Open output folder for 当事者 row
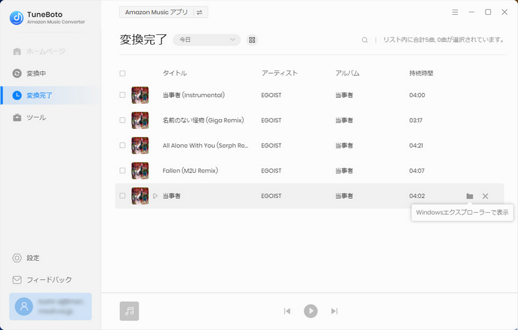The width and height of the screenshot is (518, 330). pyautogui.click(x=469, y=196)
